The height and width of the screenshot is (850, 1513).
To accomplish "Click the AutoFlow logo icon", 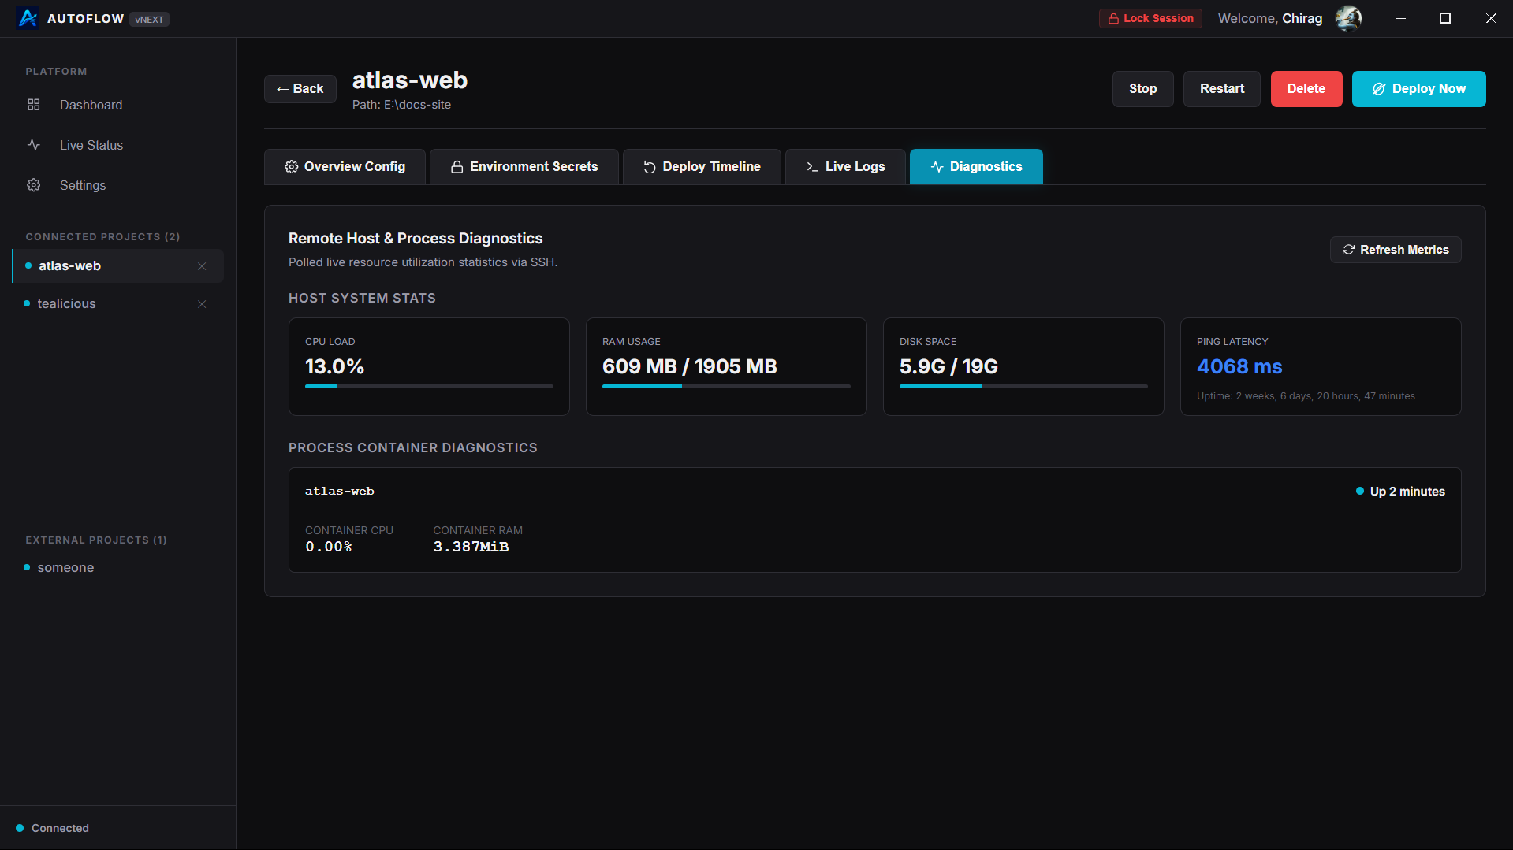I will pos(28,18).
